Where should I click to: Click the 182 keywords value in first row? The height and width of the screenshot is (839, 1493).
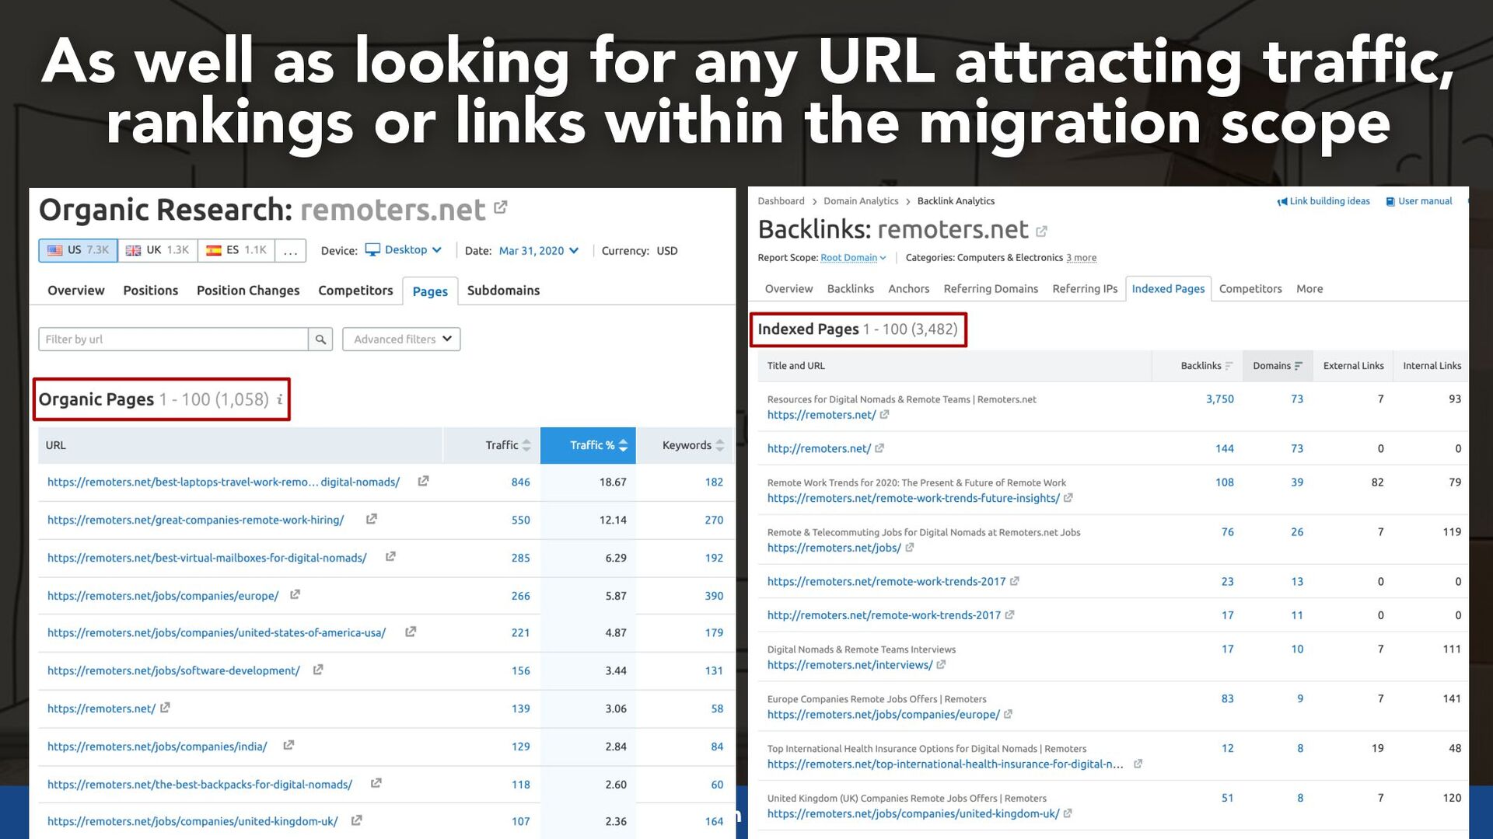coord(714,482)
